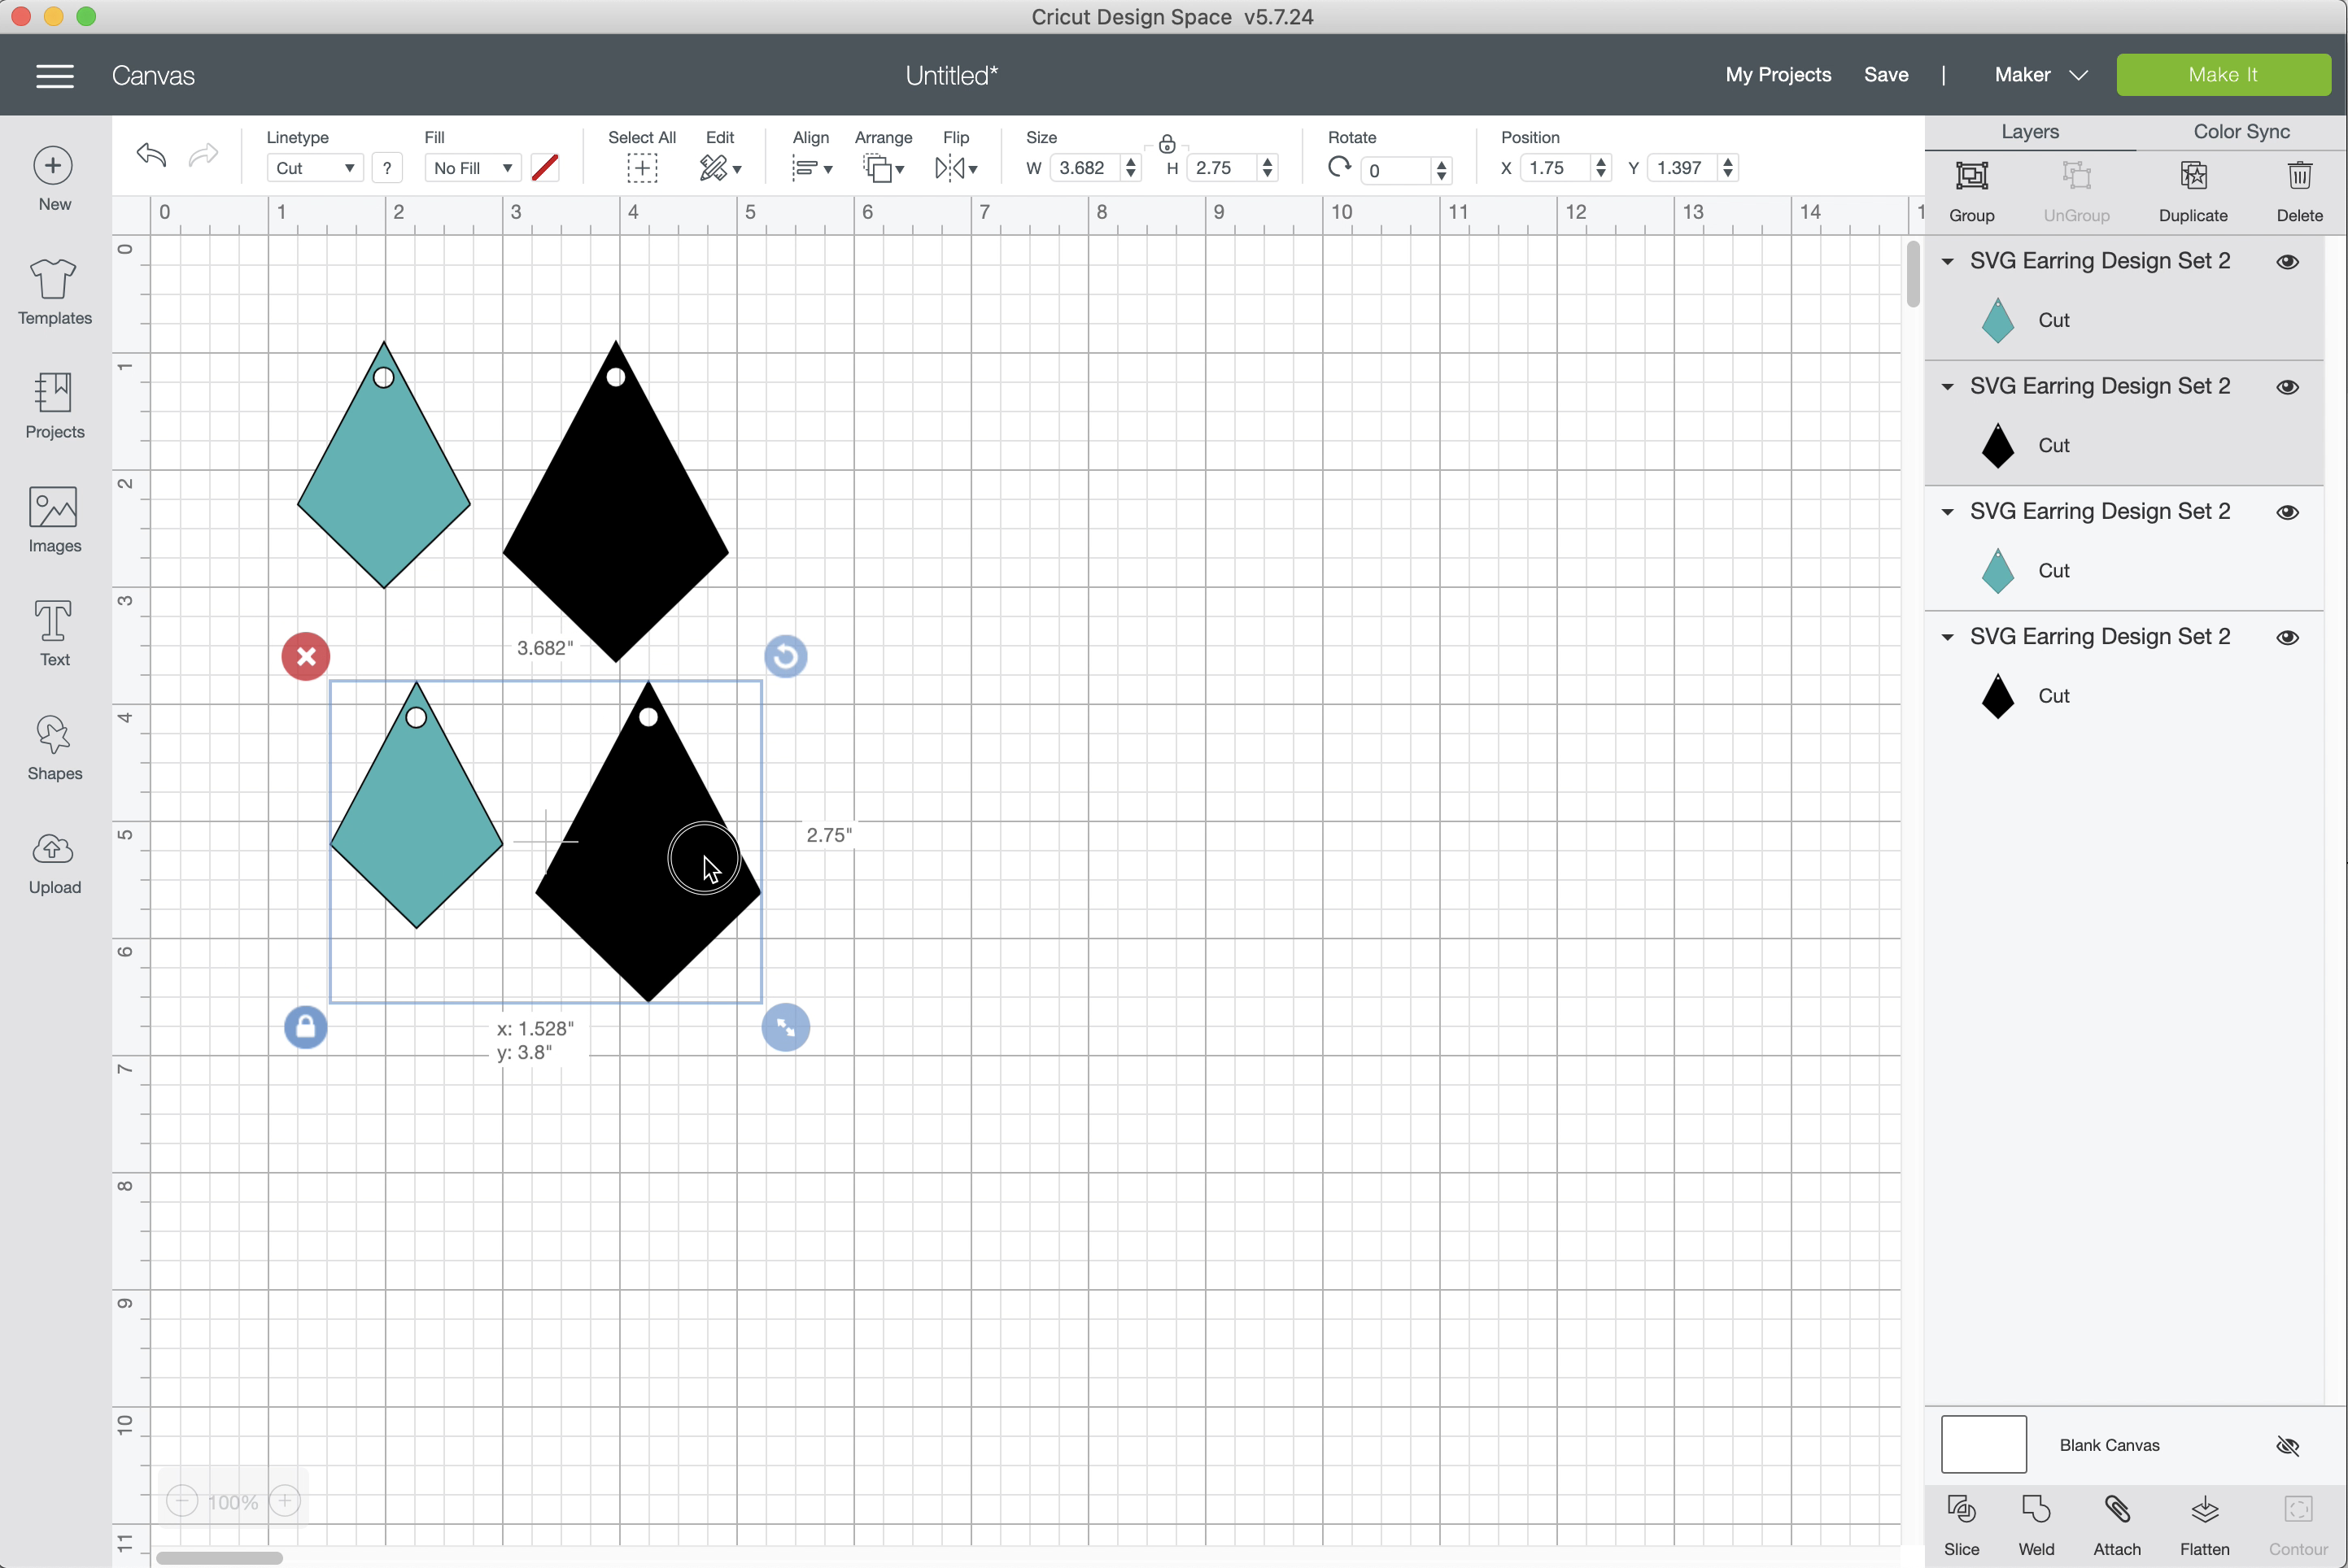Slice the selected shapes
This screenshot has width=2348, height=1568.
click(1961, 1525)
